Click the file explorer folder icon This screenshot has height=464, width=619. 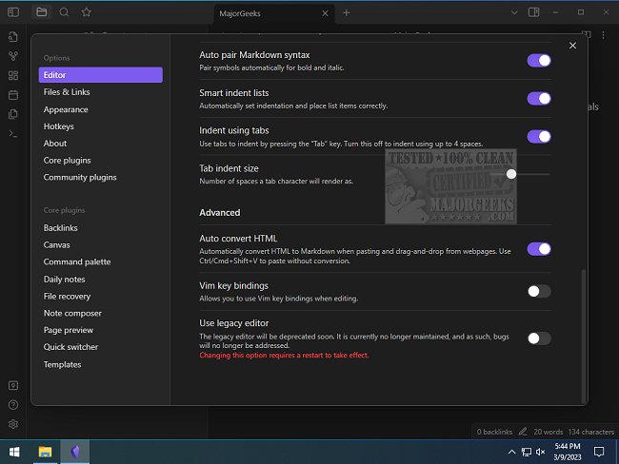tap(41, 12)
